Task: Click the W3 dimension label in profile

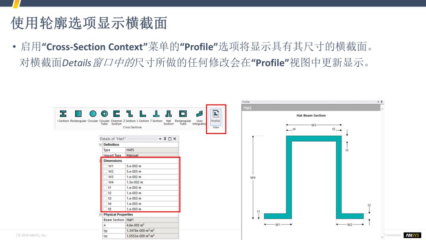Action: click(x=314, y=125)
